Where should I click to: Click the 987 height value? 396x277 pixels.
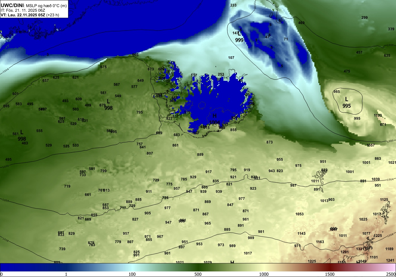point(293,185)
